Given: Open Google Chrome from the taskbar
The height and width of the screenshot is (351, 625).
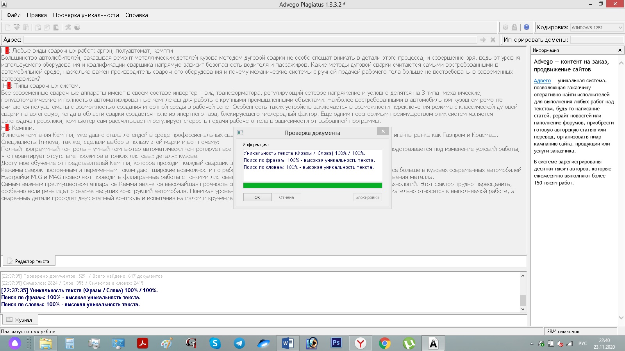Looking at the screenshot, I should (385, 343).
